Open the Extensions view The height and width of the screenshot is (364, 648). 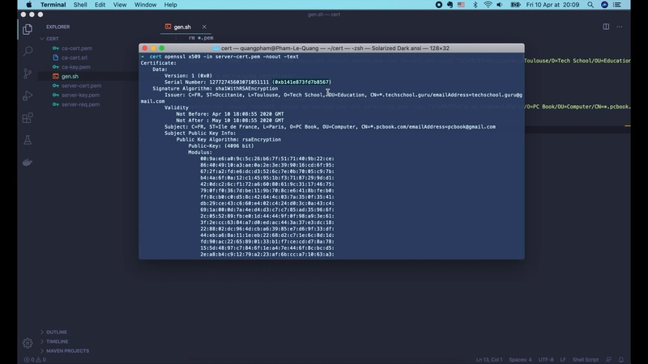(x=28, y=117)
